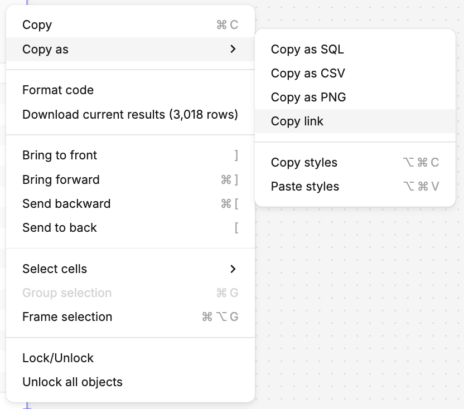464x409 pixels.
Task: Click Copy link in submenu
Action: (x=297, y=121)
